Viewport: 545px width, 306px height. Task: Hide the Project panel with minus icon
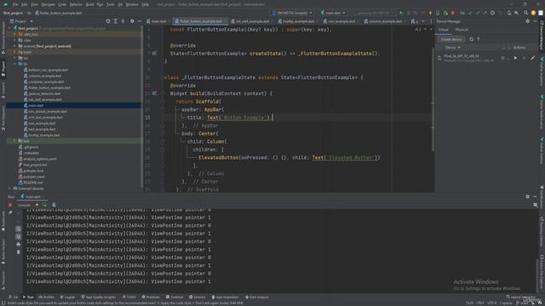pyautogui.click(x=140, y=21)
